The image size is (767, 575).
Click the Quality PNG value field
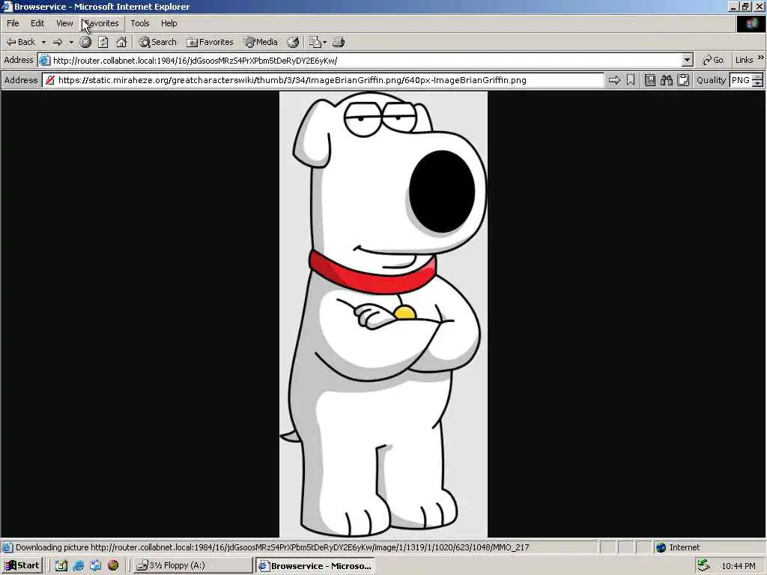[x=740, y=80]
